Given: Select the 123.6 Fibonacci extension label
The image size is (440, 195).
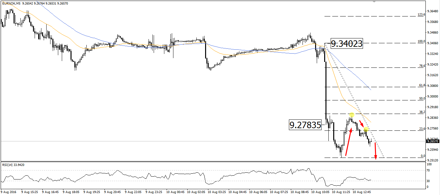Looking at the screenshot, I should click(x=421, y=15).
